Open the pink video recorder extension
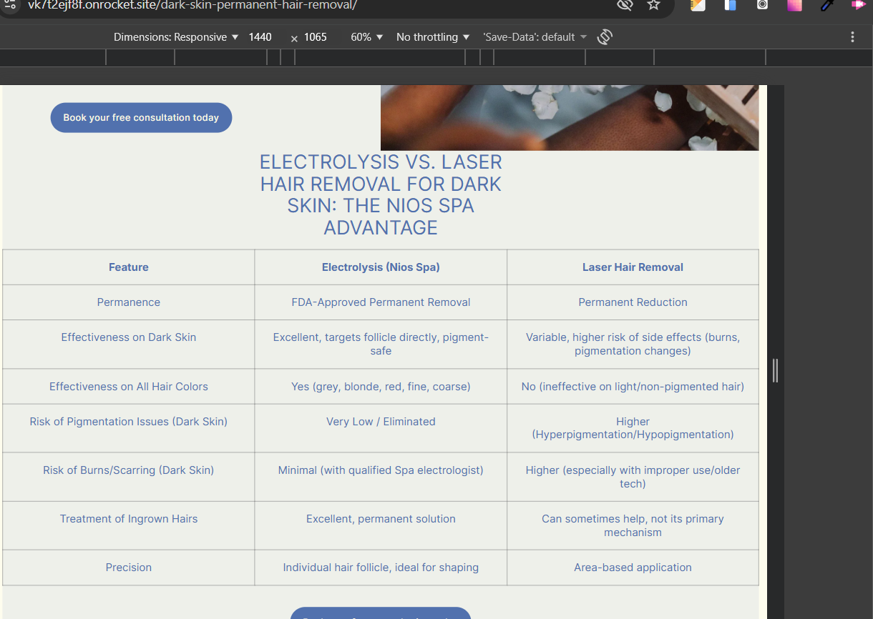 (858, 5)
